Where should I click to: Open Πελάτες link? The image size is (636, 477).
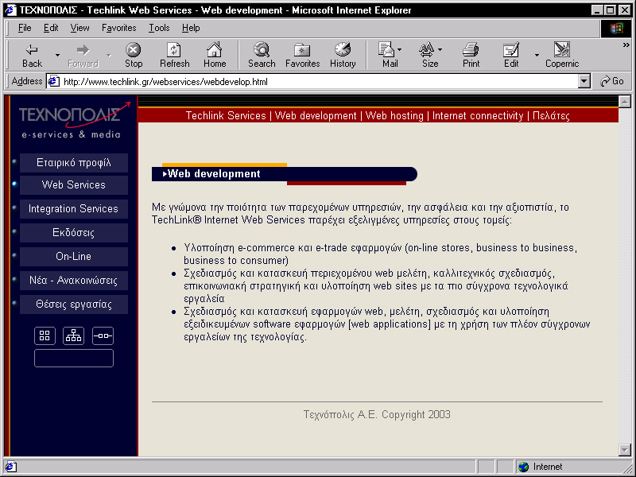click(x=551, y=116)
